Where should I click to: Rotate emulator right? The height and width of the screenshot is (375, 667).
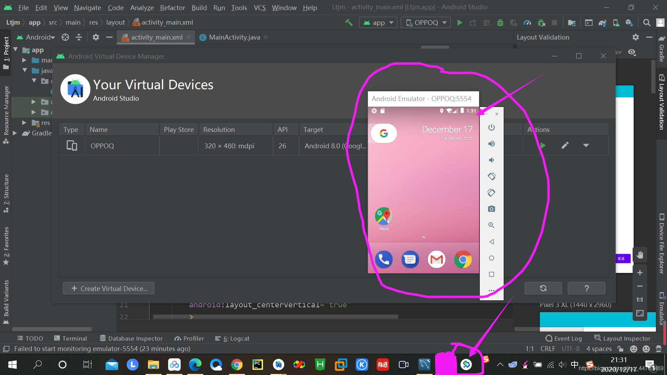pos(491,193)
